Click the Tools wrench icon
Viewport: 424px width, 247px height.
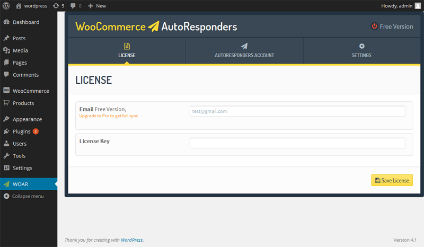click(6, 155)
